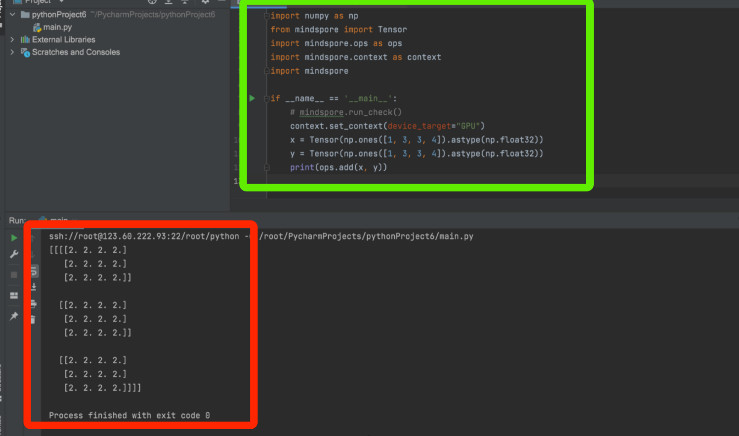739x436 pixels.
Task: Toggle soft-wrap in the Run console
Action: point(34,272)
